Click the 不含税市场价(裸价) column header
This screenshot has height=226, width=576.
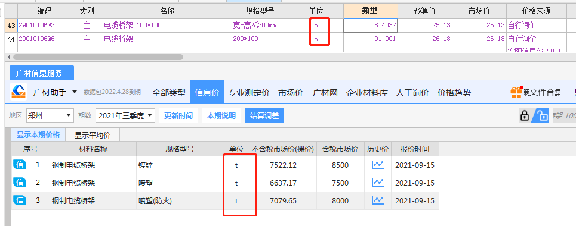coord(283,149)
